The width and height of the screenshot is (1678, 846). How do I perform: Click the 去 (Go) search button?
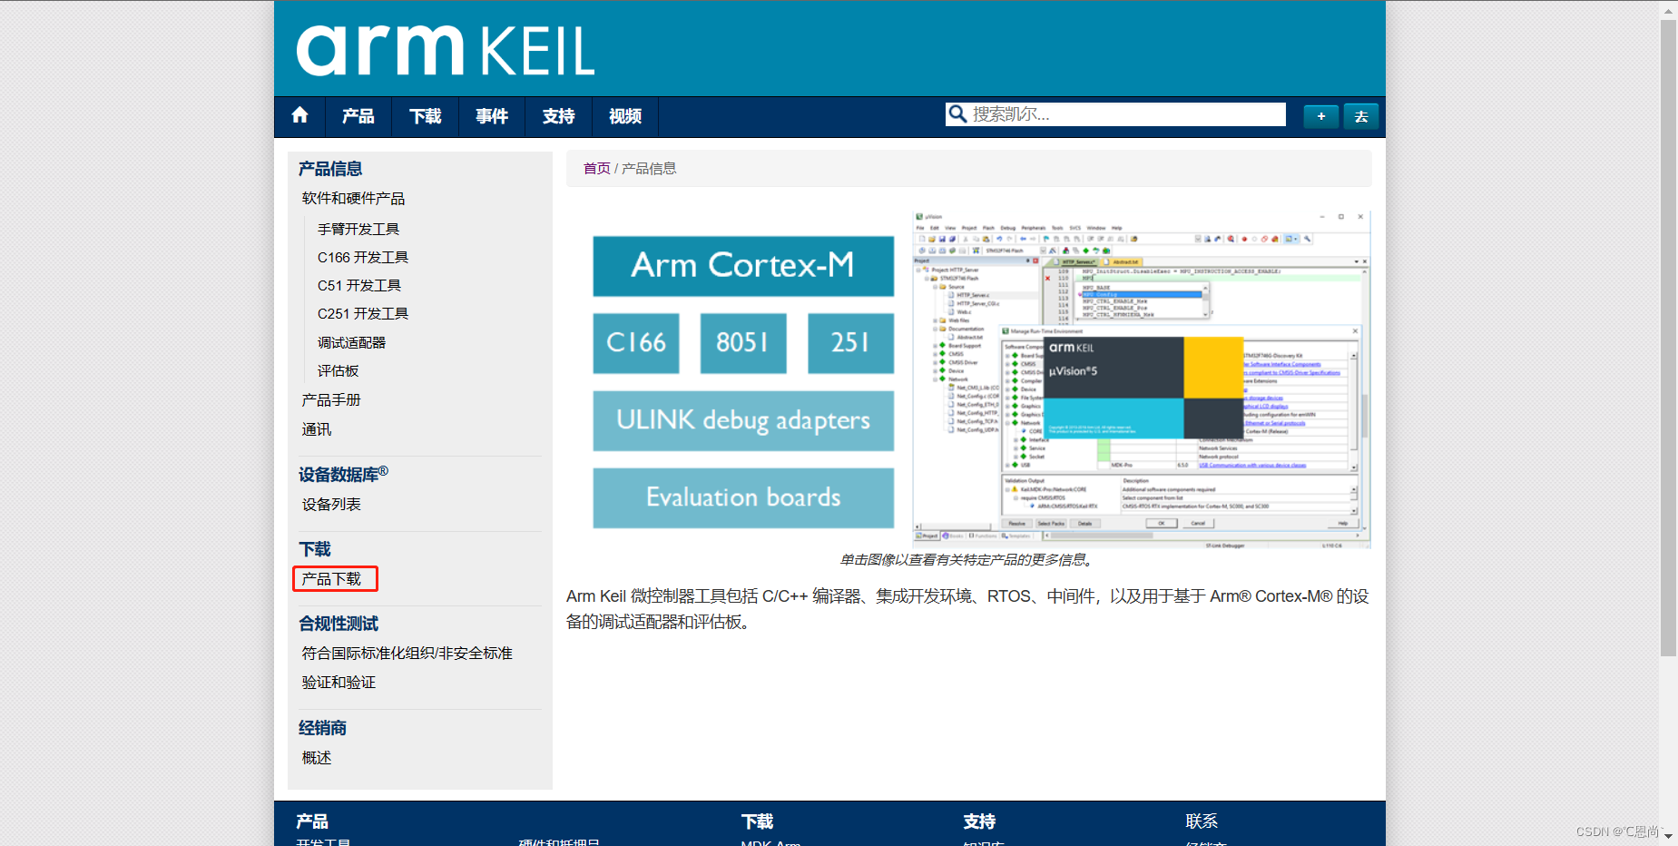pyautogui.click(x=1360, y=116)
